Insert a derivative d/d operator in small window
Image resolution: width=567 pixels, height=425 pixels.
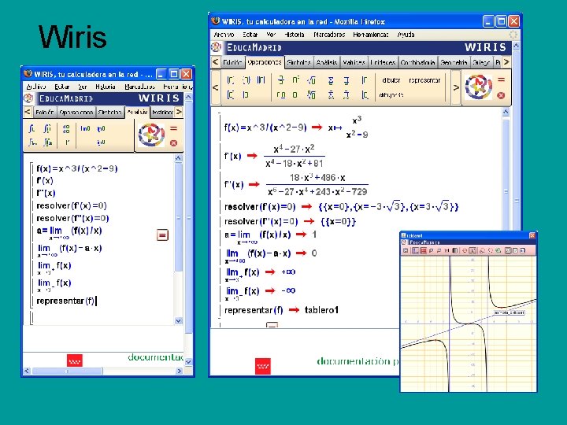point(66,129)
